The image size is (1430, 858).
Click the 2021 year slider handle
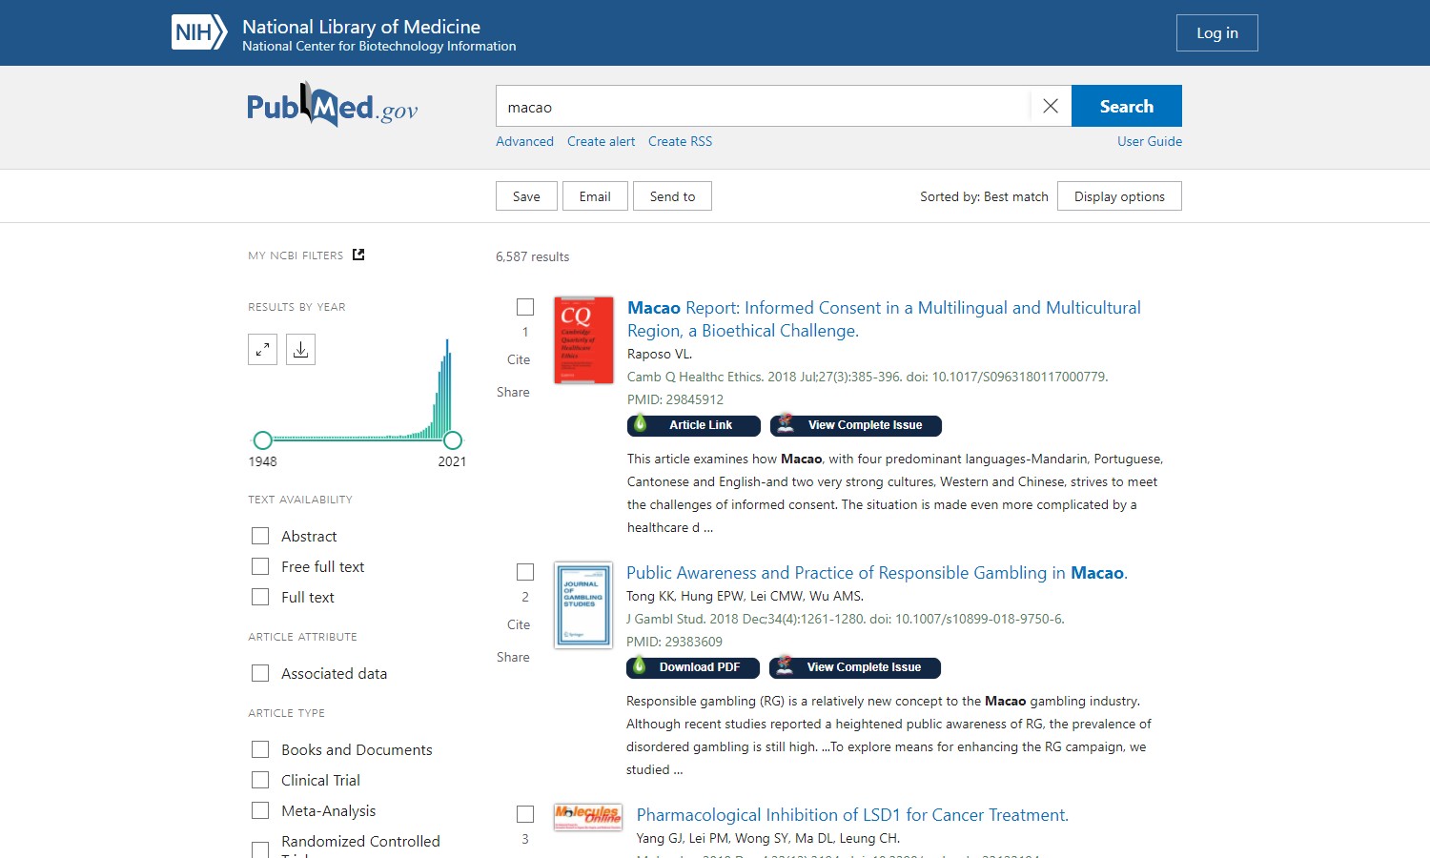[x=453, y=440]
